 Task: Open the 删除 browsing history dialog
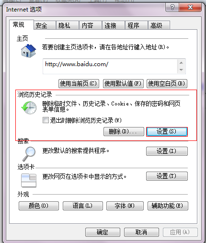click(x=124, y=132)
